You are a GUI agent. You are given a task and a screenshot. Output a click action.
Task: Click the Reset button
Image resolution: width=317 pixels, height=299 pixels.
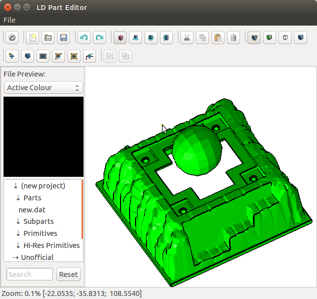coord(68,274)
